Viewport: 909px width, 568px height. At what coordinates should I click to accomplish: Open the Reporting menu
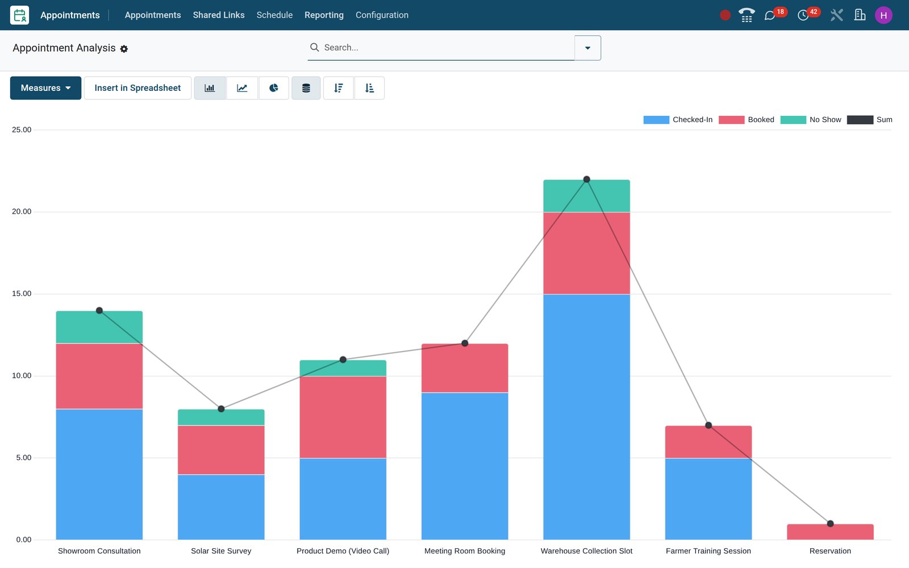(324, 15)
